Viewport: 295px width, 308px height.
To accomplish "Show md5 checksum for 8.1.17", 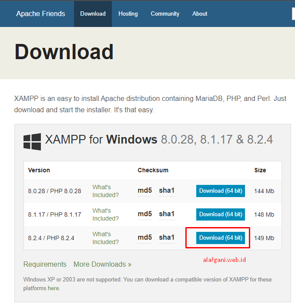I will point(145,214).
